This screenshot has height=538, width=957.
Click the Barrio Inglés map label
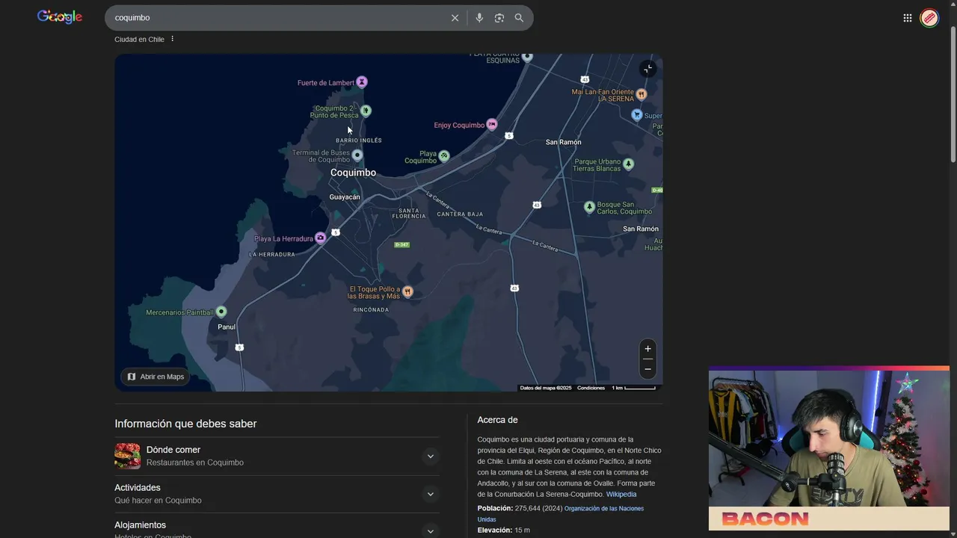click(x=359, y=140)
